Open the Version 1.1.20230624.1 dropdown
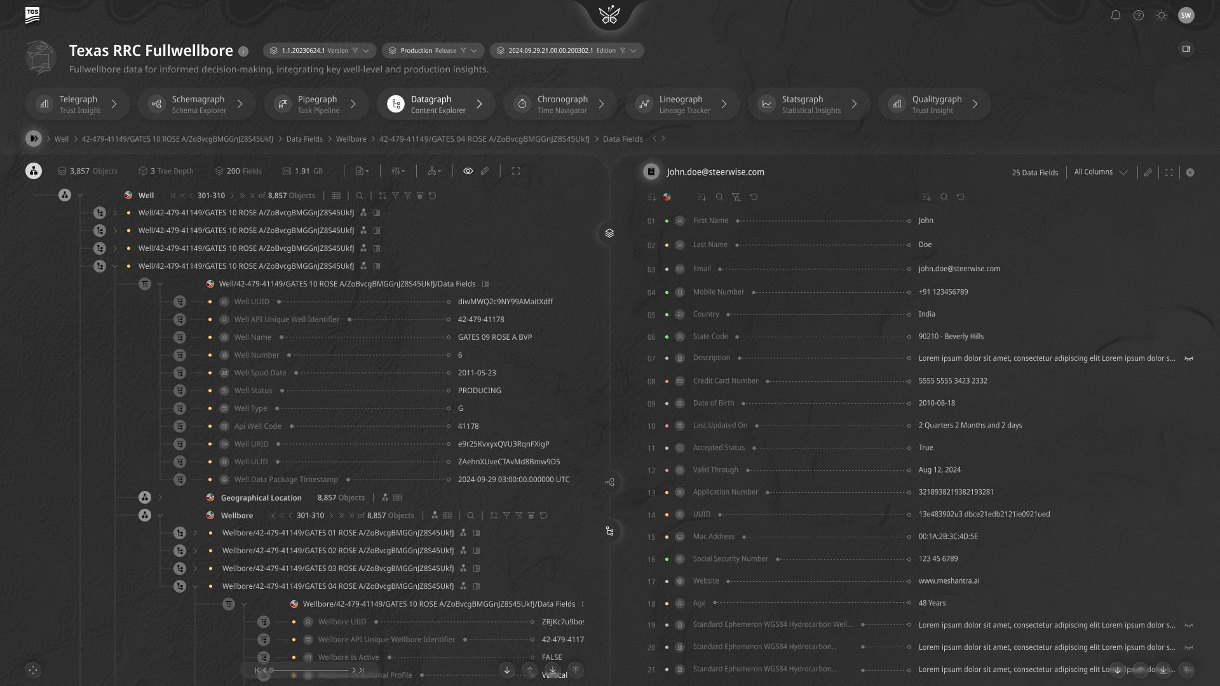Screen dimensions: 1220x686 pyautogui.click(x=320, y=51)
